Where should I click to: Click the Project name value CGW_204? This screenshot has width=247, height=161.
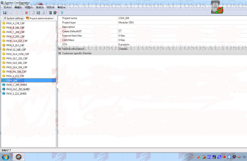(x=124, y=18)
